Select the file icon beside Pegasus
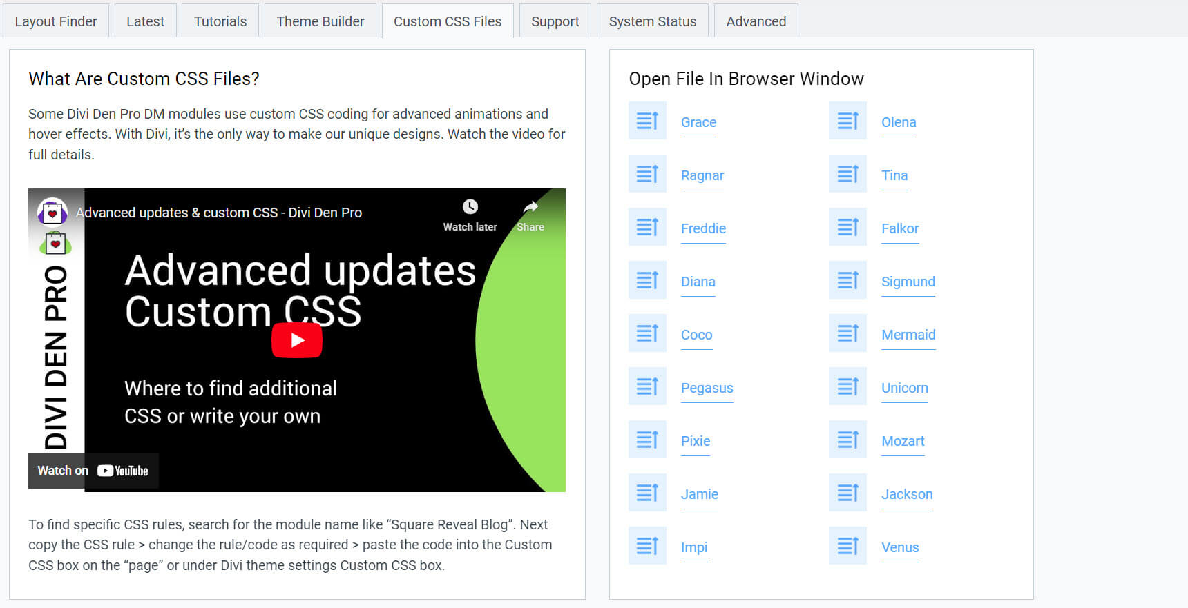1188x608 pixels. point(647,386)
